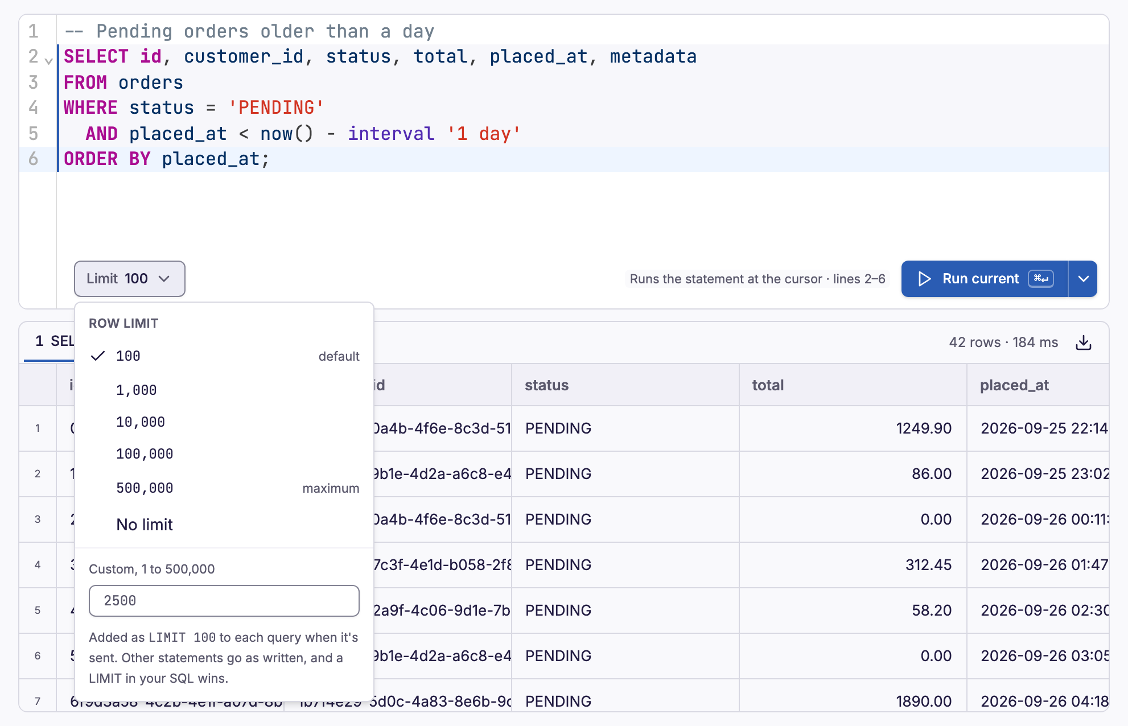The width and height of the screenshot is (1128, 726).
Task: Choose the 100,000 row limit
Action: pyautogui.click(x=224, y=453)
